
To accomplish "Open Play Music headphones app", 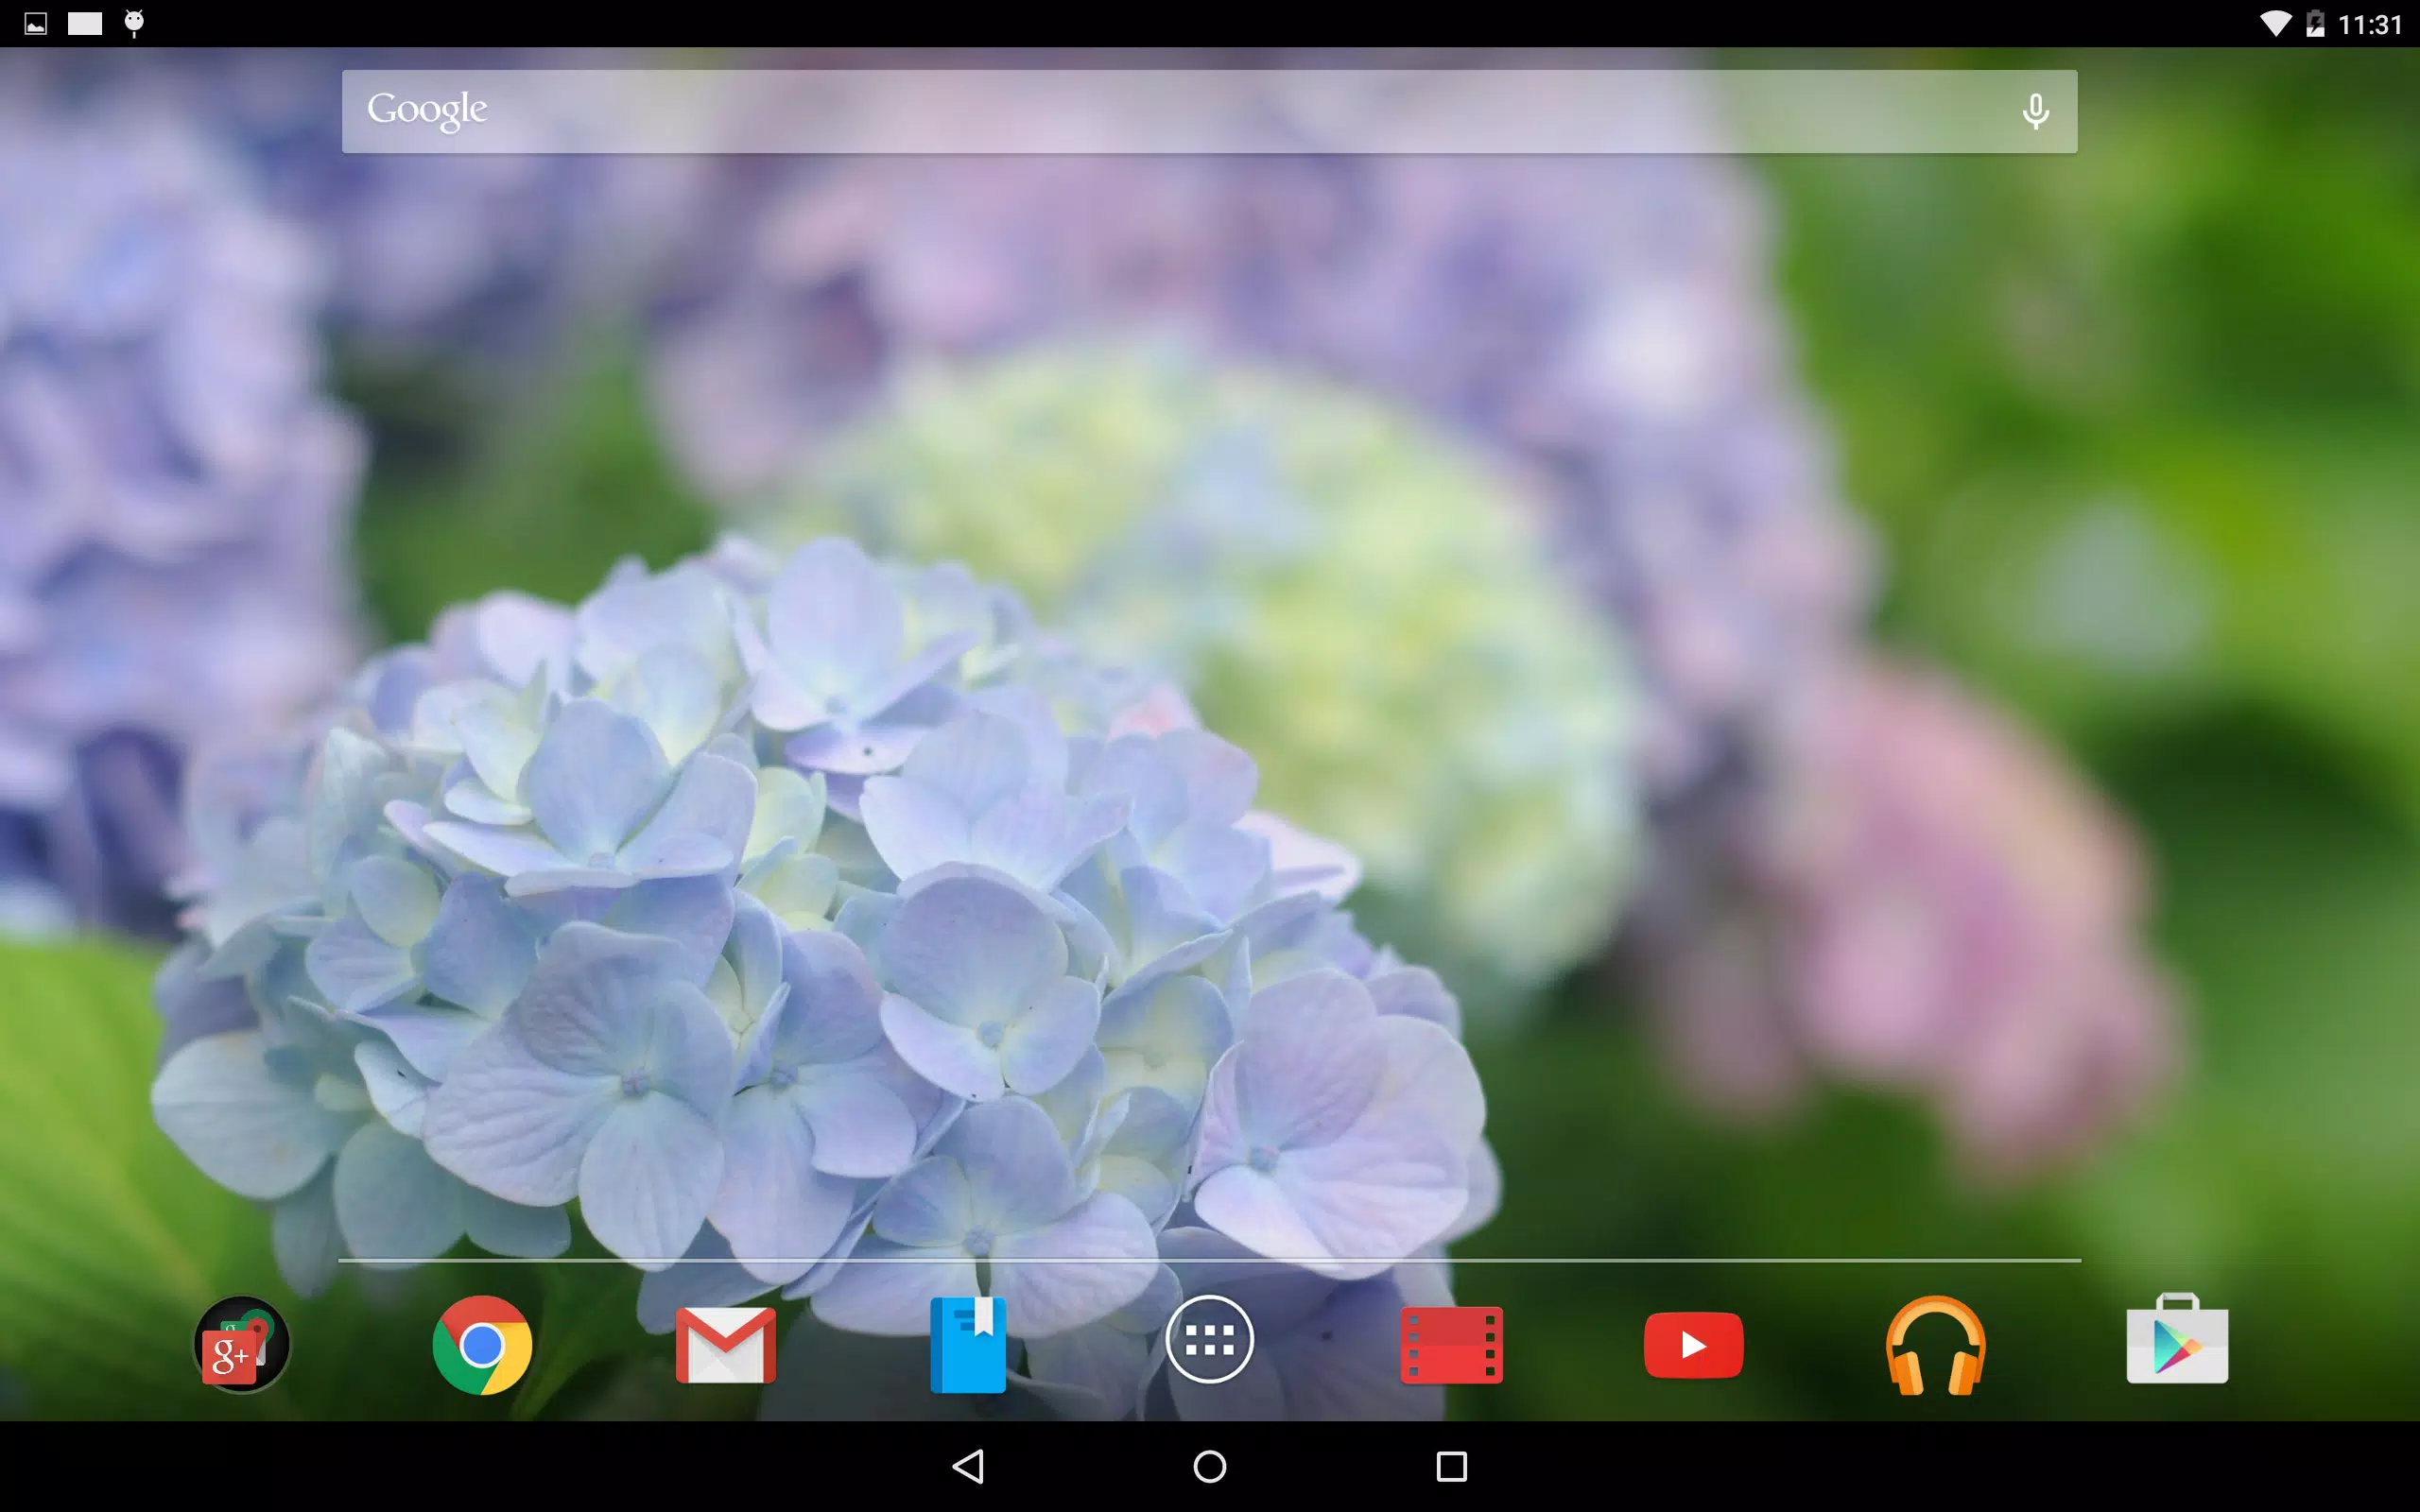I will point(1935,1345).
